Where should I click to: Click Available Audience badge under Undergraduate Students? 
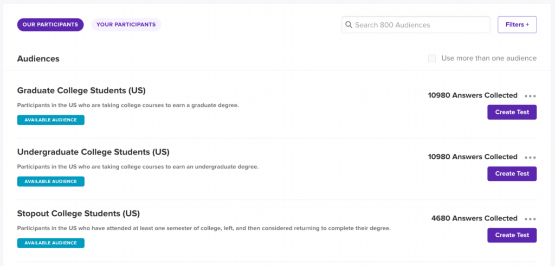50,181
